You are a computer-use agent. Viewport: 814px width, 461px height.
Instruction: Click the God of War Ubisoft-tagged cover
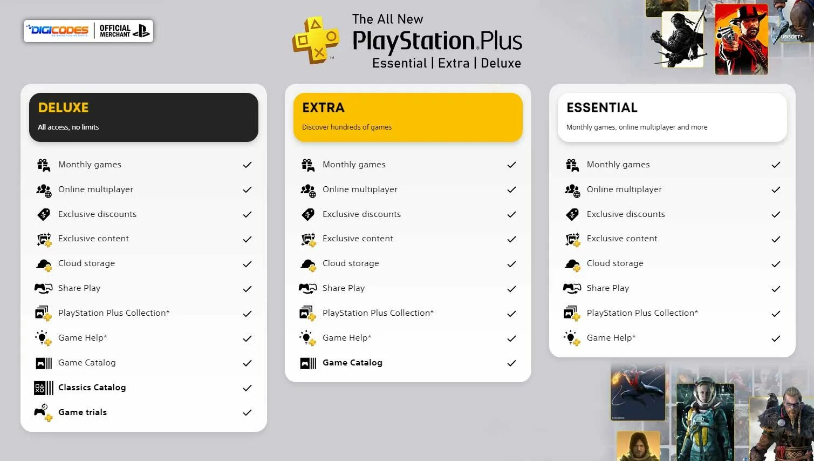pyautogui.click(x=792, y=21)
